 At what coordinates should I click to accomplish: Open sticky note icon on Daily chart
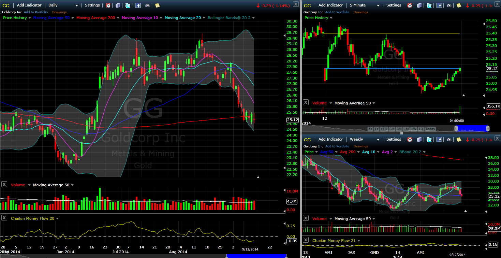[x=157, y=5]
